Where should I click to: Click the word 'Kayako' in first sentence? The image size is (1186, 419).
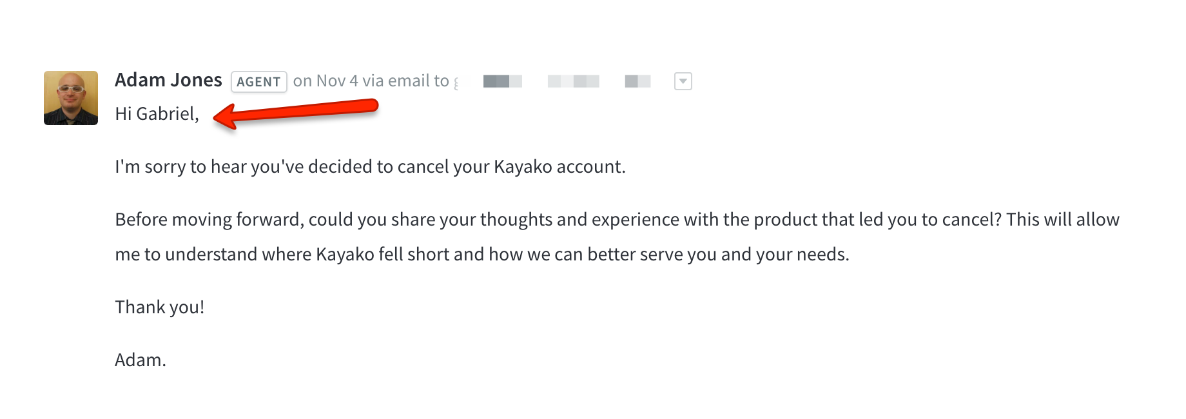(x=523, y=167)
